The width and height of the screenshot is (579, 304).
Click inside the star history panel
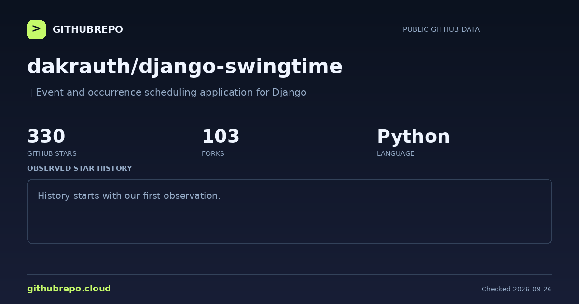289,211
